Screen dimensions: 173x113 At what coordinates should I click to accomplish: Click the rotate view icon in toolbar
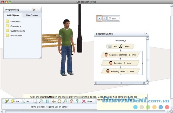[59, 101]
